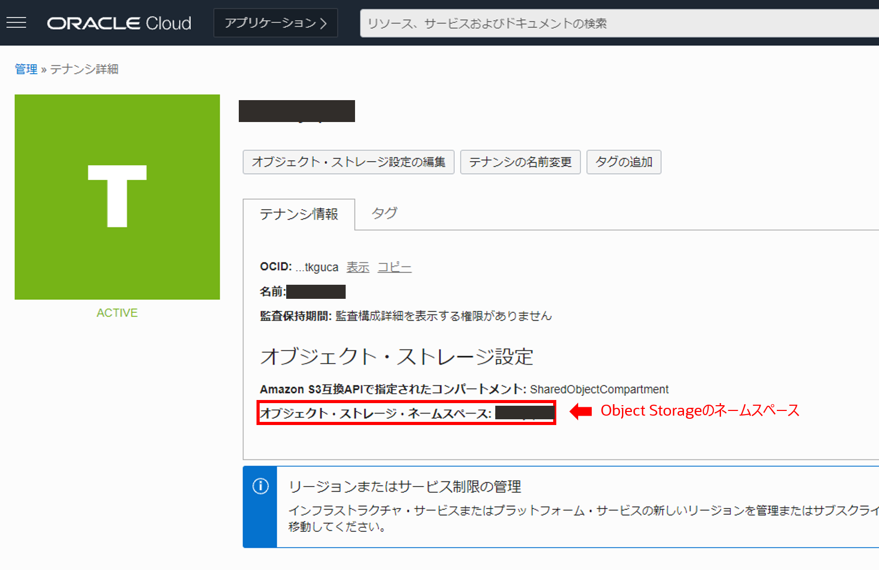Copy the OCID with コピー link
The image size is (879, 570).
click(x=394, y=268)
